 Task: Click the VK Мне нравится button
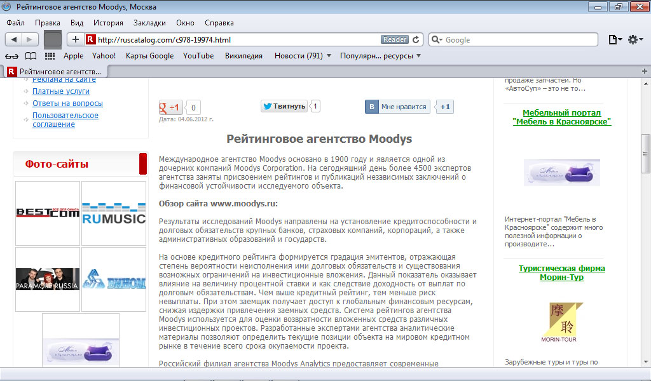[397, 107]
